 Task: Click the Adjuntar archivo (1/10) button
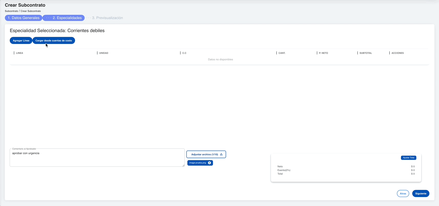(x=206, y=154)
